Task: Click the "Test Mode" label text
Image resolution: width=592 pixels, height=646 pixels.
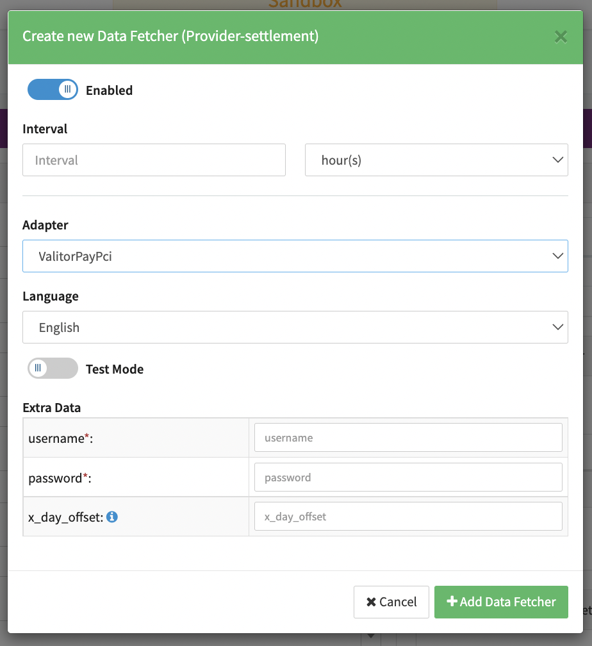Action: pos(115,369)
